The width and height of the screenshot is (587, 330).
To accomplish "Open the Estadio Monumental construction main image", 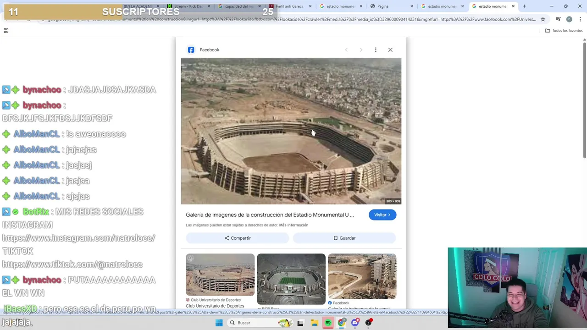I will (291, 131).
